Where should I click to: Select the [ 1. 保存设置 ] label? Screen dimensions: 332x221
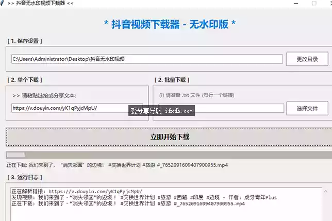(25, 41)
